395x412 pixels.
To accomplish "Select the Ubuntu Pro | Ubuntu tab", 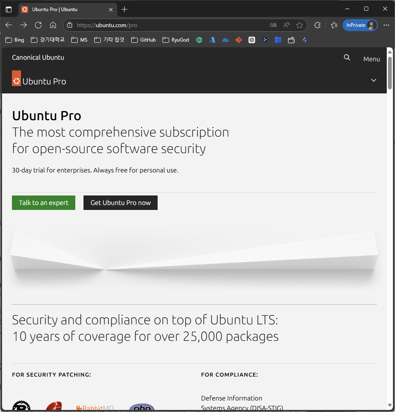I will 68,9.
